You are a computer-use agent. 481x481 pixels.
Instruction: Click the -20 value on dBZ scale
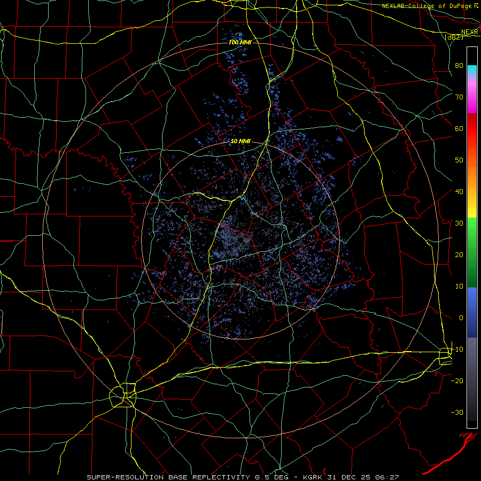(457, 381)
